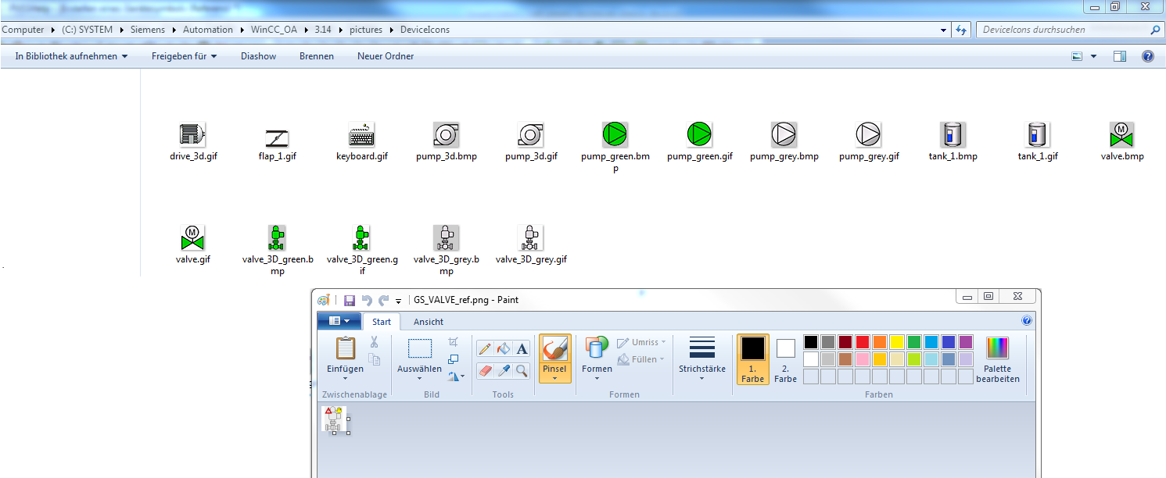1166x478 pixels.
Task: Click the Crop icon in Bild group
Action: point(454,342)
